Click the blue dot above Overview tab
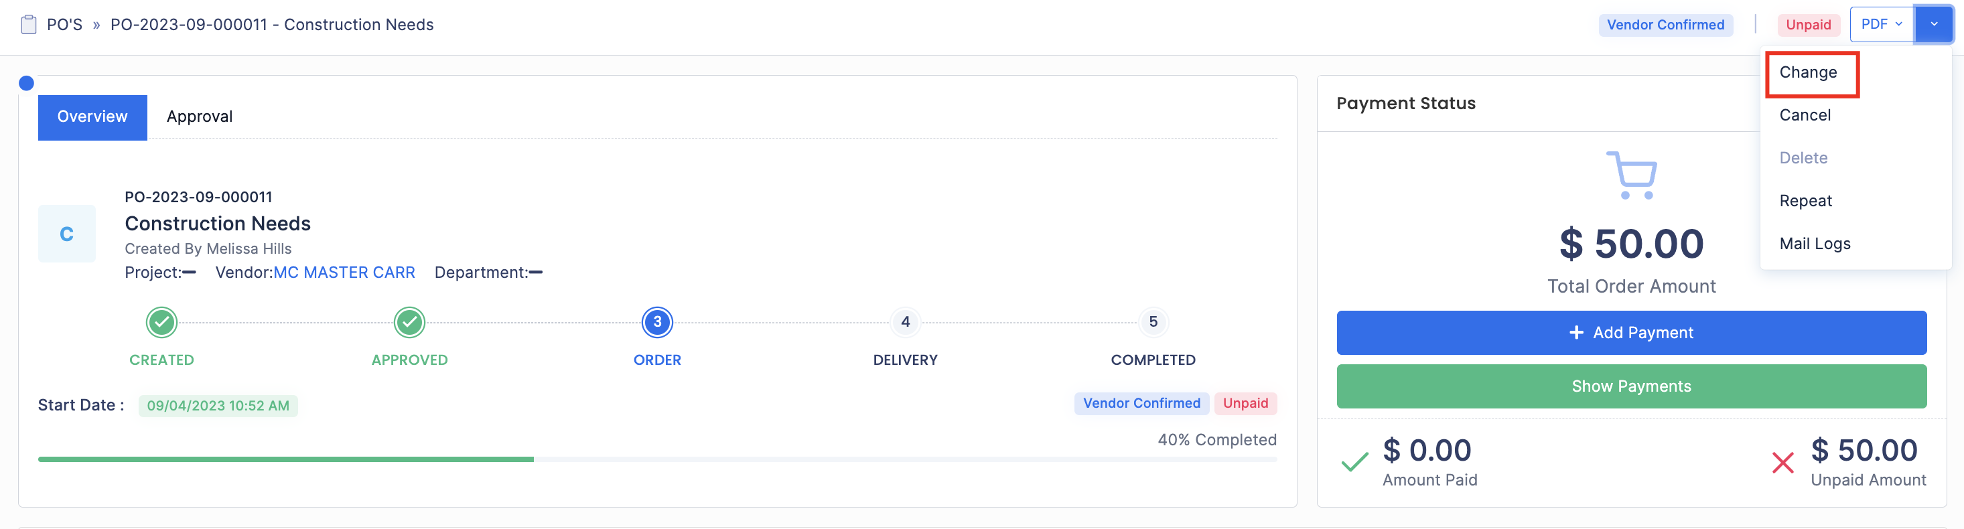The width and height of the screenshot is (1964, 529). [x=27, y=83]
